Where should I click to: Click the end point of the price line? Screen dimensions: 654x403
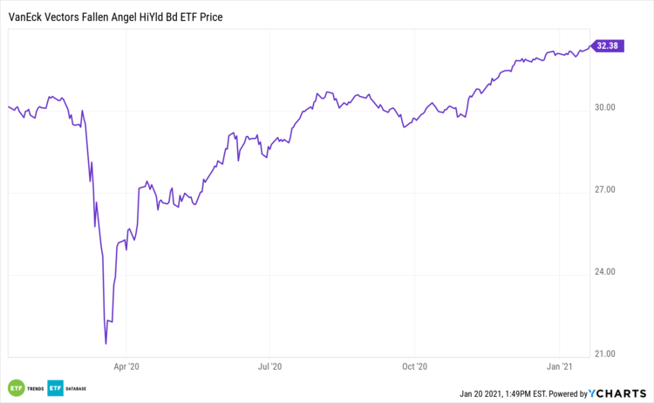pyautogui.click(x=589, y=46)
